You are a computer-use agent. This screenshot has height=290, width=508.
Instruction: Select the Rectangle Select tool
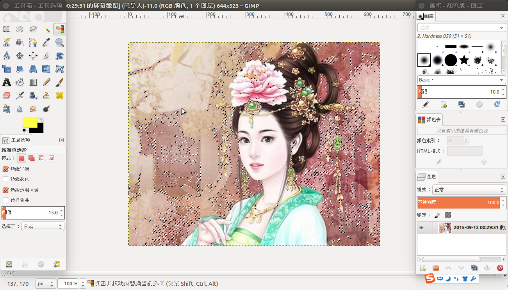7,29
